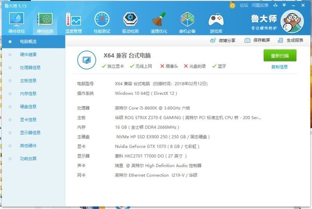Click the Core i5-8600K processor value
Screen dimensions: 312x209
point(152,108)
